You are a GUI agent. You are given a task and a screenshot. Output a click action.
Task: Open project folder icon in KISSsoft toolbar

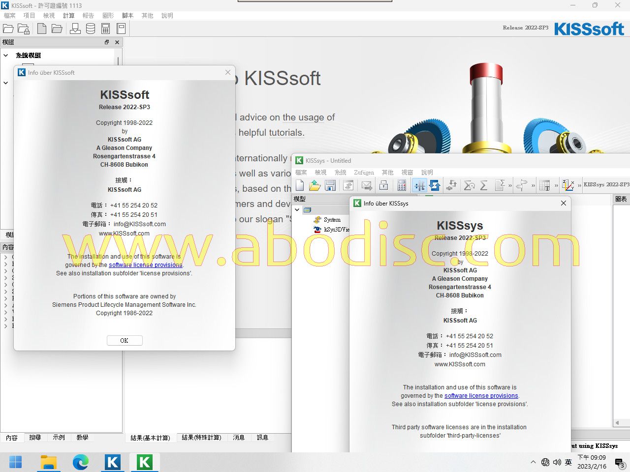[8, 29]
